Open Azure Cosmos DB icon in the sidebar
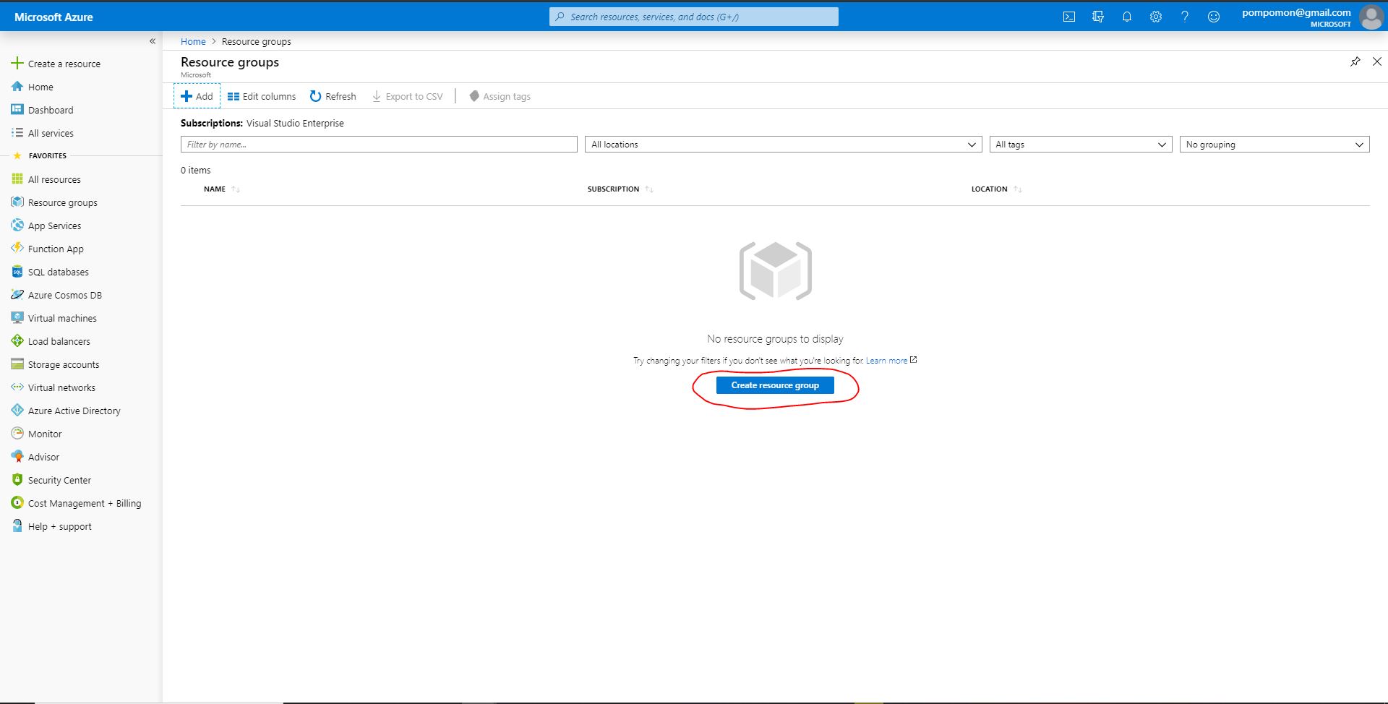This screenshot has width=1388, height=704. point(17,295)
